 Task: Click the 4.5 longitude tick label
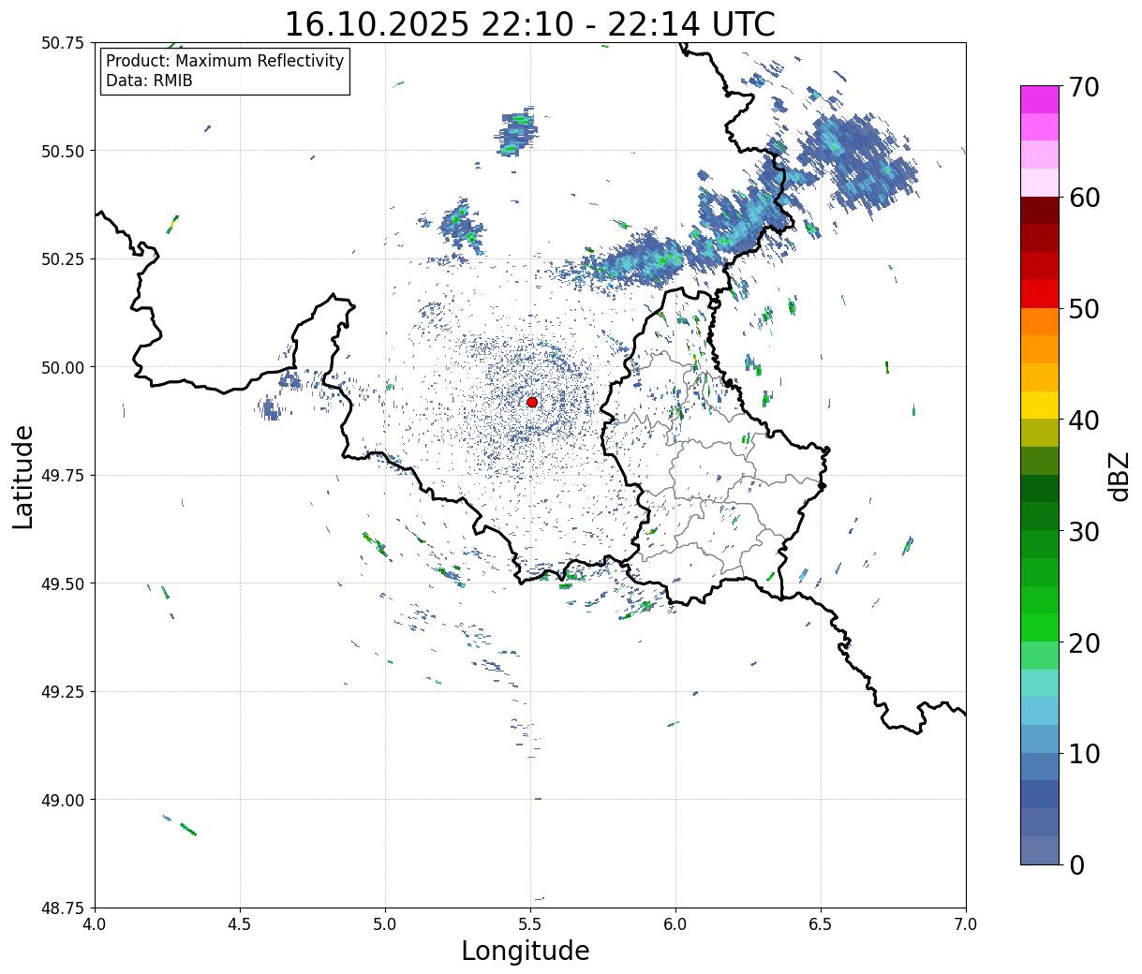click(240, 924)
